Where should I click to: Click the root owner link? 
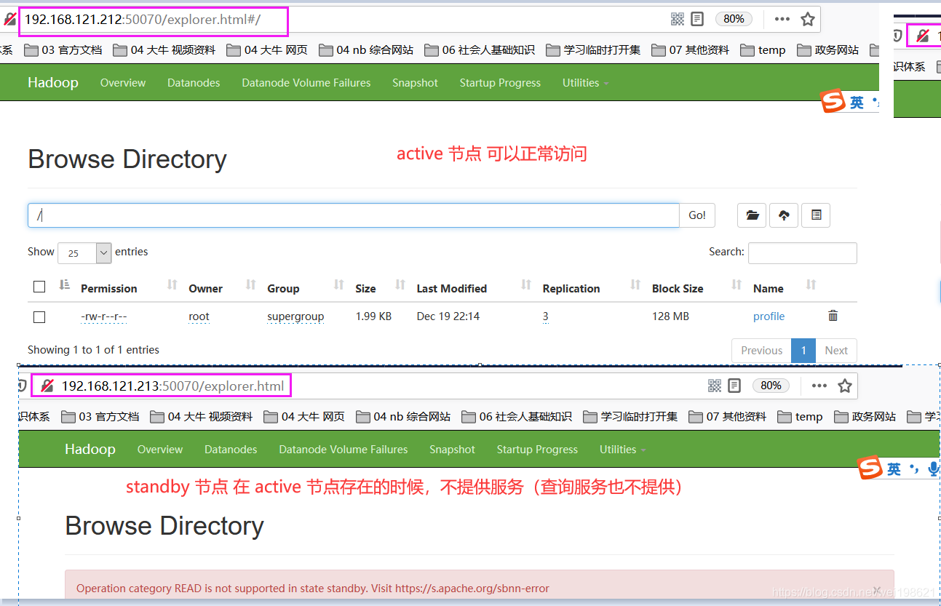[x=199, y=316]
